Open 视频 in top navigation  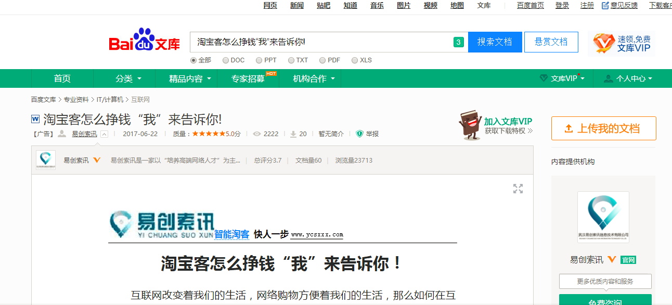pyautogui.click(x=431, y=5)
